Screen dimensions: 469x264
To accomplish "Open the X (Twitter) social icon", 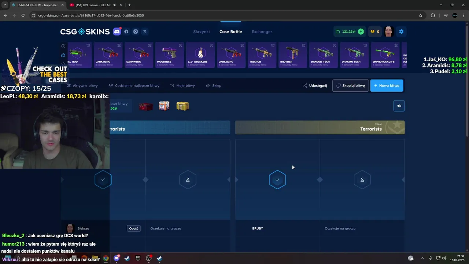I will [x=145, y=32].
